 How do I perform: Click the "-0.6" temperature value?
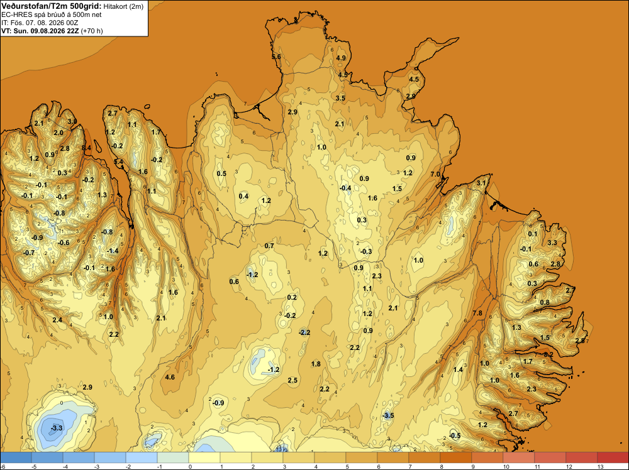[64, 243]
